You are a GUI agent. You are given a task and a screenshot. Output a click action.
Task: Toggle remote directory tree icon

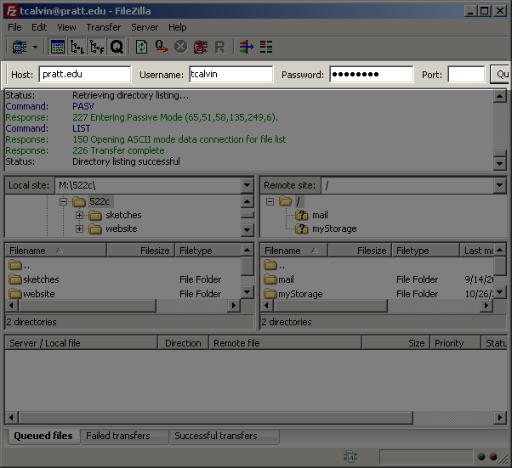[97, 48]
